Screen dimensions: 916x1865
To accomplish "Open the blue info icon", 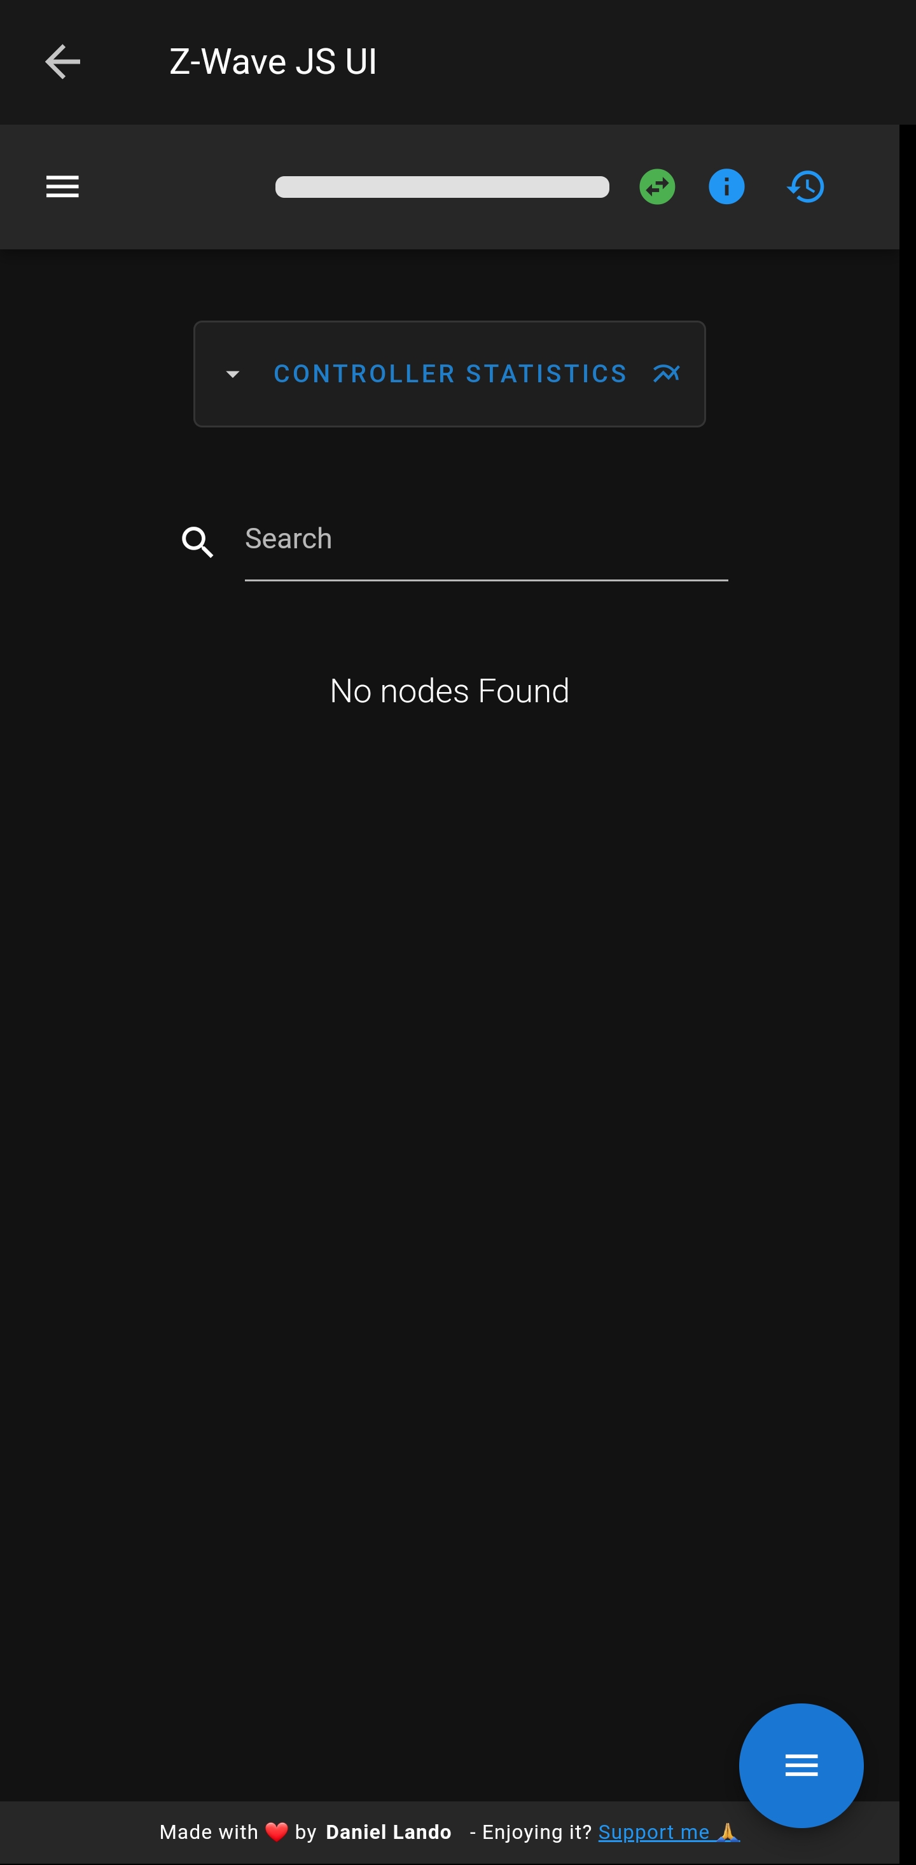I will (726, 187).
